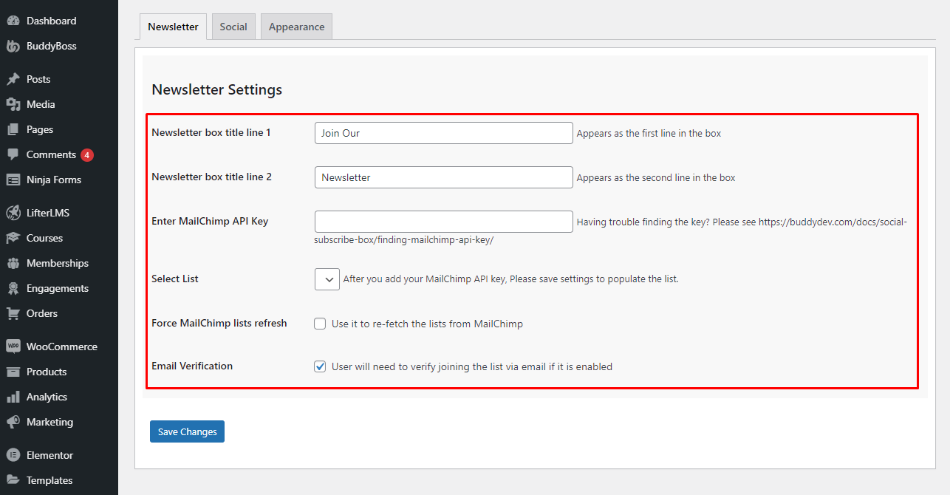Click the Posts pushpin icon
The height and width of the screenshot is (495, 950).
click(13, 79)
